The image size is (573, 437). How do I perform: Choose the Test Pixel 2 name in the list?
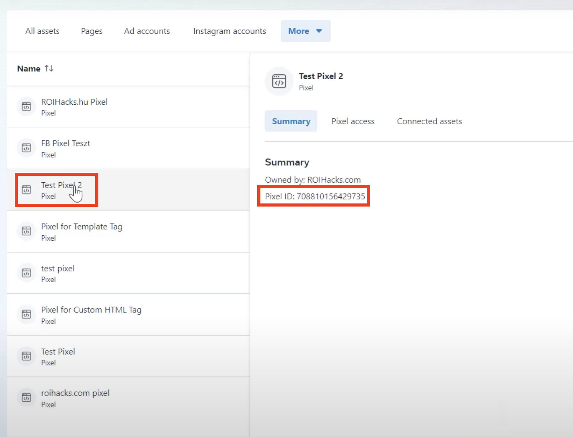click(61, 185)
